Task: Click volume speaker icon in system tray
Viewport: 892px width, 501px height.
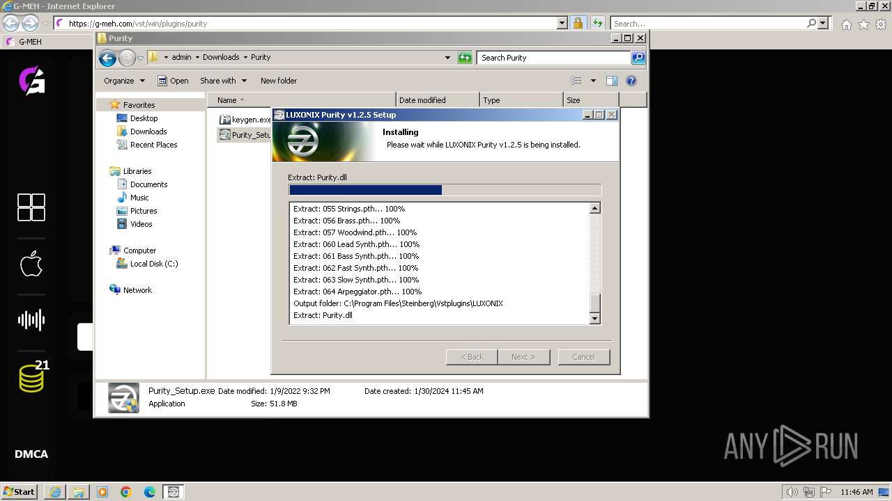Action: pos(792,492)
